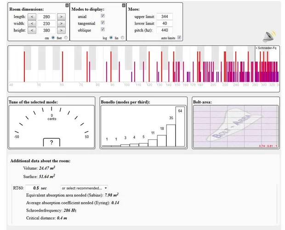The width and height of the screenshot is (285, 230).
Task: Select the cm units radio button
Action: tap(53, 38)
